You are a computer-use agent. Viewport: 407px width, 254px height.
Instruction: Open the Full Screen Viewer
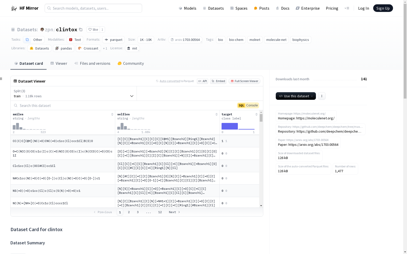pos(244,81)
